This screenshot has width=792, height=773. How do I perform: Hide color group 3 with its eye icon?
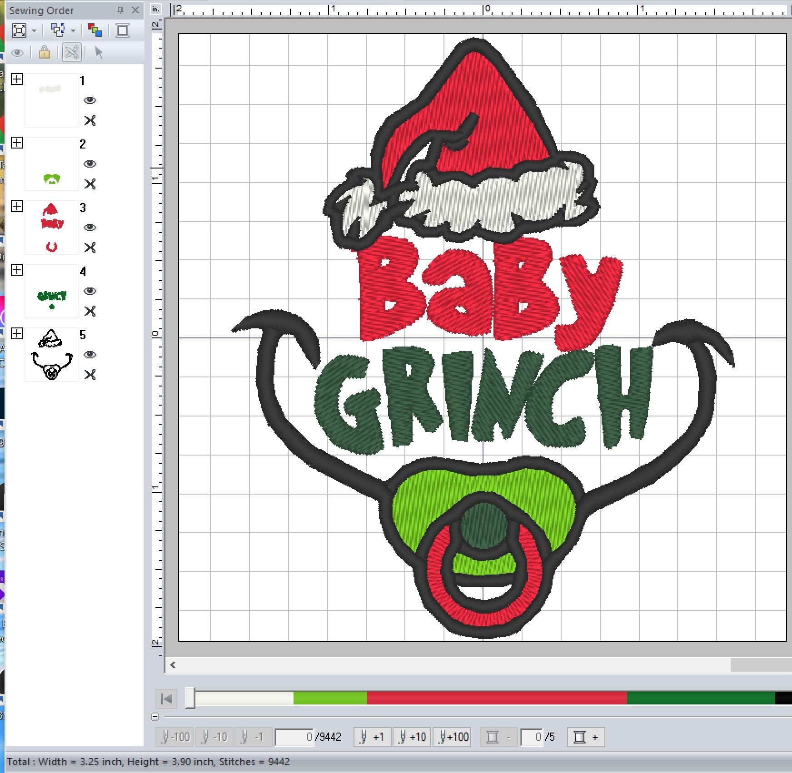[x=90, y=228]
